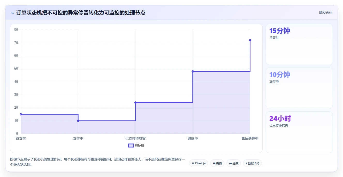Click the 阶段变化 label in the header
The image size is (343, 177).
tap(325, 12)
